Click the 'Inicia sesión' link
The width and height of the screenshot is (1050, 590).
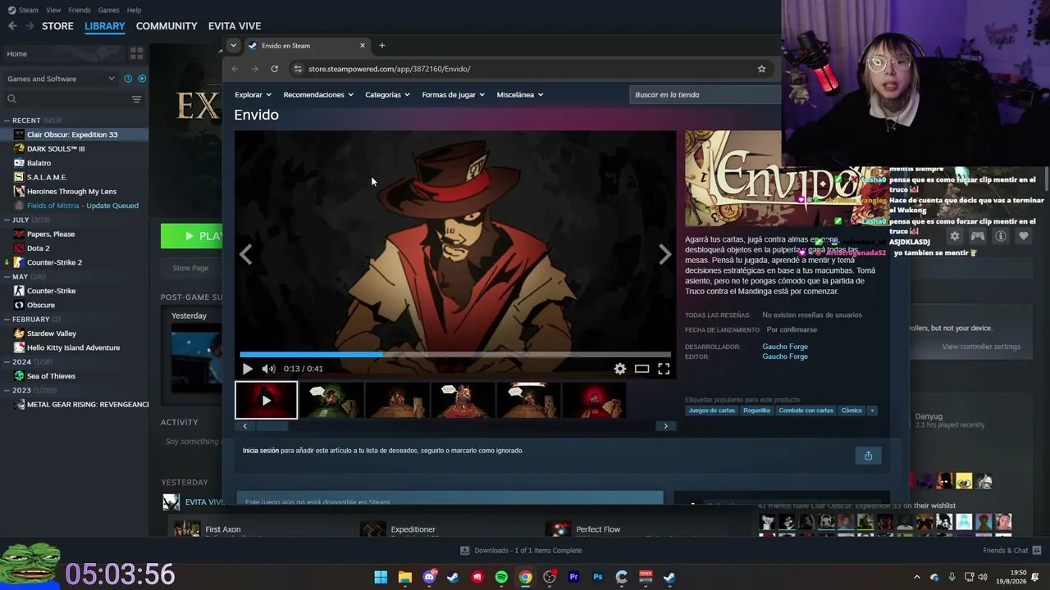pyautogui.click(x=261, y=451)
